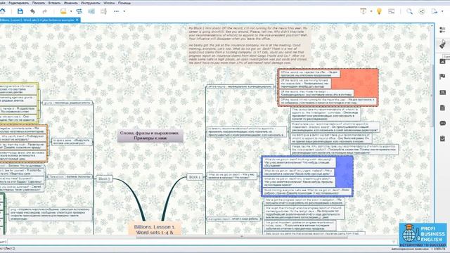Redo the last undone action
This screenshot has height=253, width=450.
tap(44, 11)
